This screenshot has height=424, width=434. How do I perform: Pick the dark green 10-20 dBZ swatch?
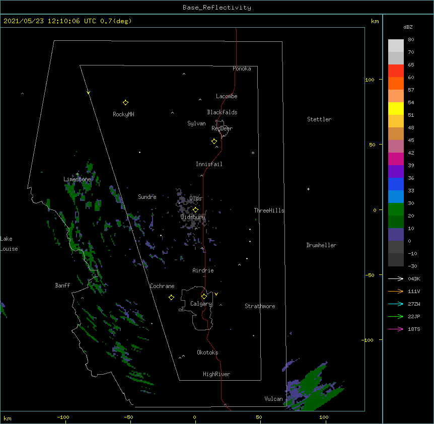click(396, 222)
